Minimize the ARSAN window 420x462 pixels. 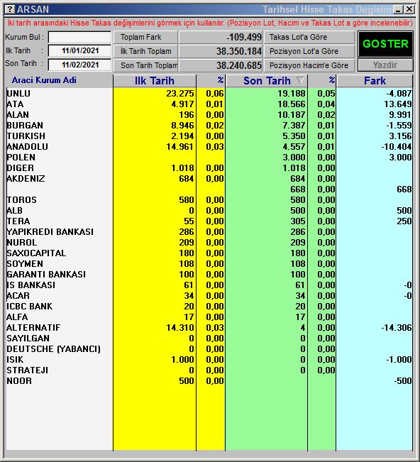399,9
